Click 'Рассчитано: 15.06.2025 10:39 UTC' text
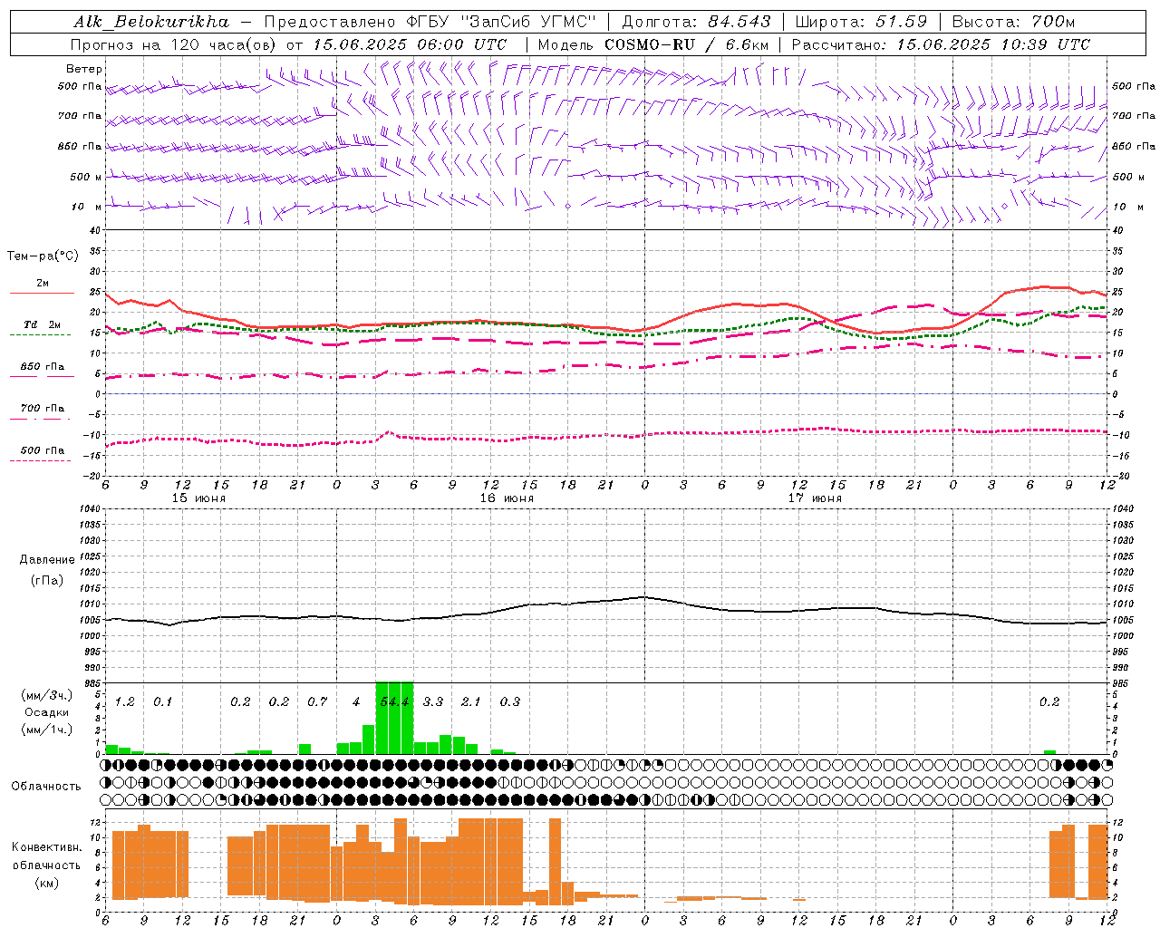The image size is (1160, 928). click(941, 44)
